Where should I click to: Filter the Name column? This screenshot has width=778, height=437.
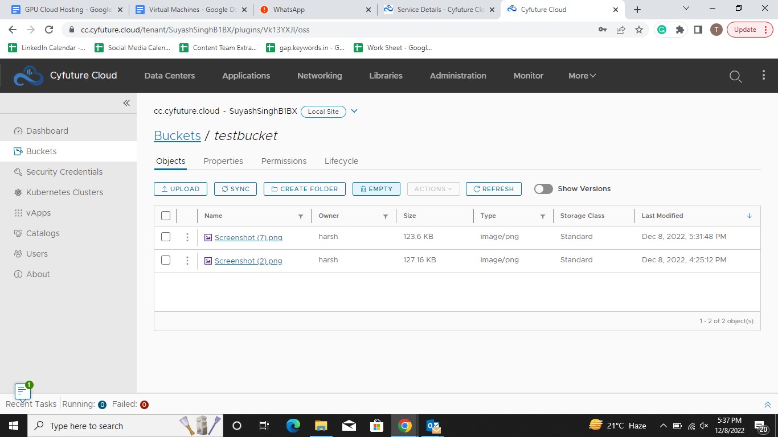point(301,216)
